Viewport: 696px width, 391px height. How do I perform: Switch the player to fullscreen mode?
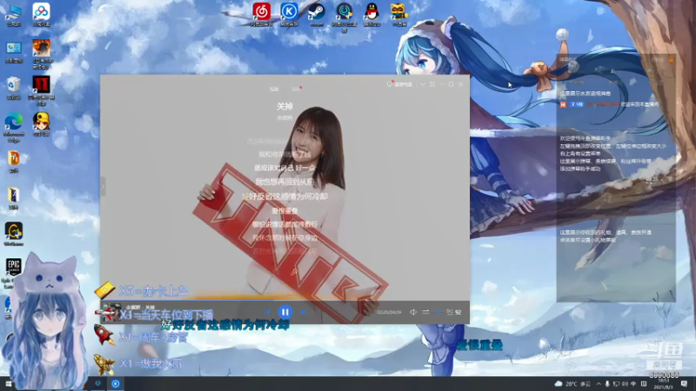(432, 84)
